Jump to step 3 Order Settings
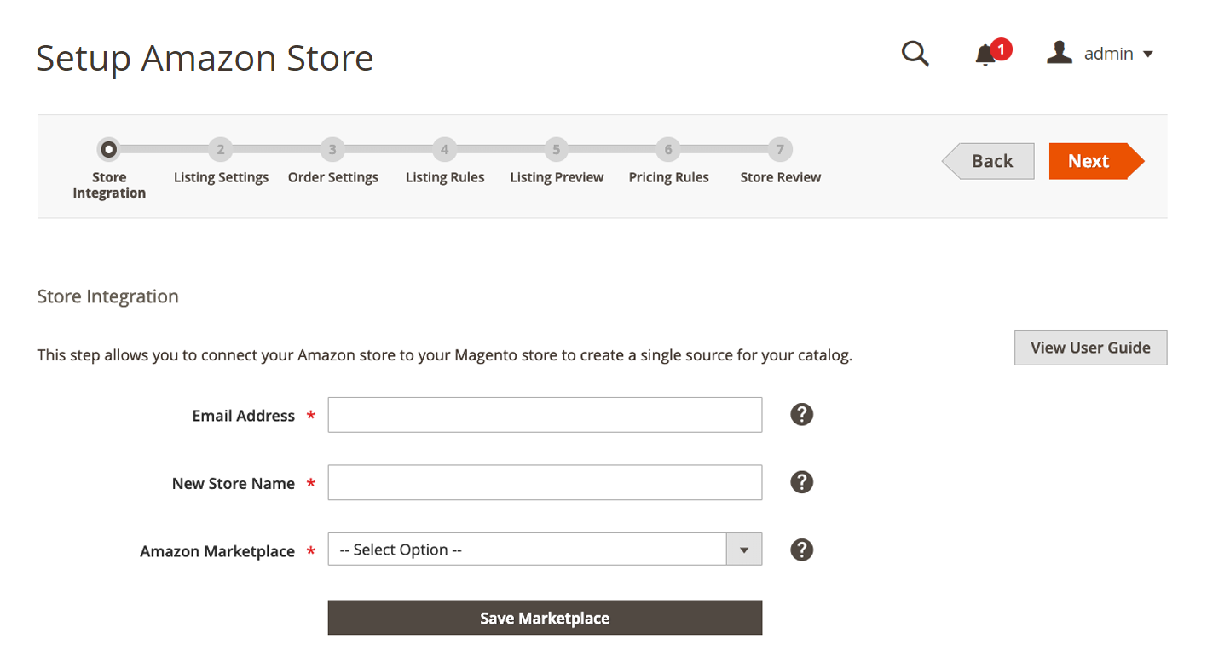This screenshot has width=1207, height=656. coord(332,151)
